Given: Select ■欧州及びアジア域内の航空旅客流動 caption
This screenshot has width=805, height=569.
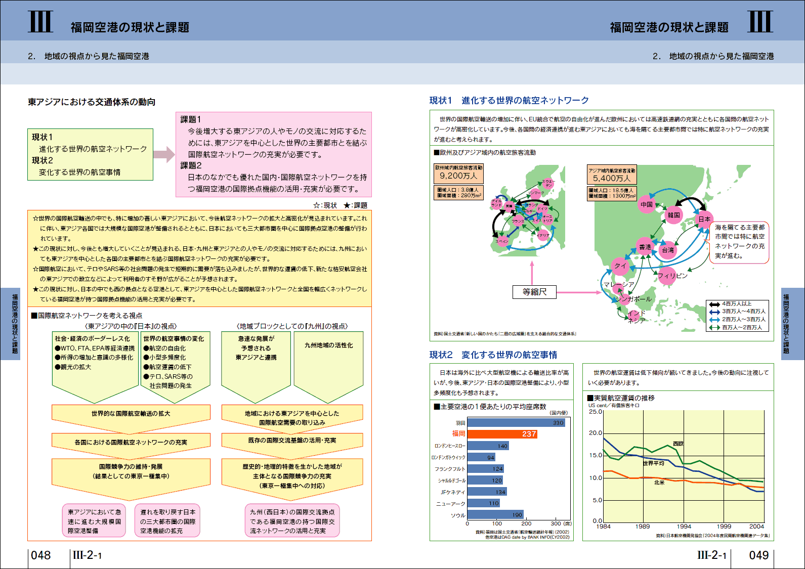Looking at the screenshot, I should pos(485,153).
